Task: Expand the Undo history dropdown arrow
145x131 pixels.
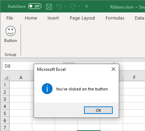Action: tap(65, 6)
